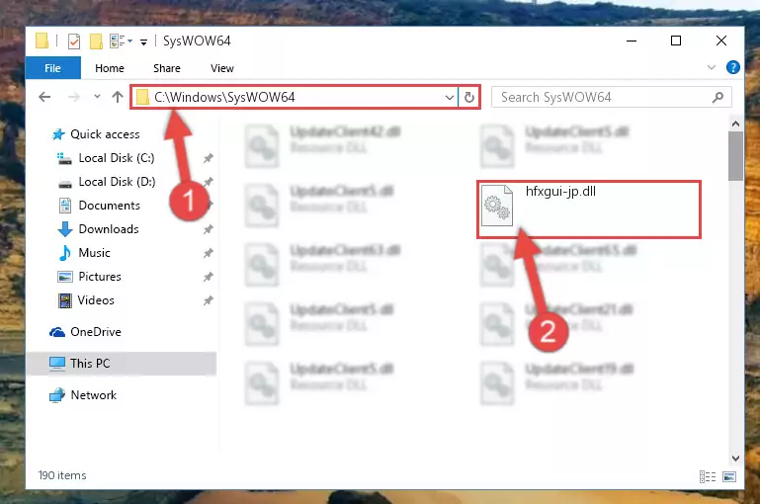Screen dimensions: 760x504
Task: Click the pin icon next to Videos
Action: point(208,300)
